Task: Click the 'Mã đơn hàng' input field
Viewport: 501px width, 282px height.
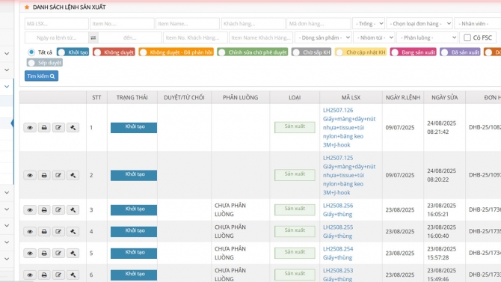Action: [x=319, y=24]
